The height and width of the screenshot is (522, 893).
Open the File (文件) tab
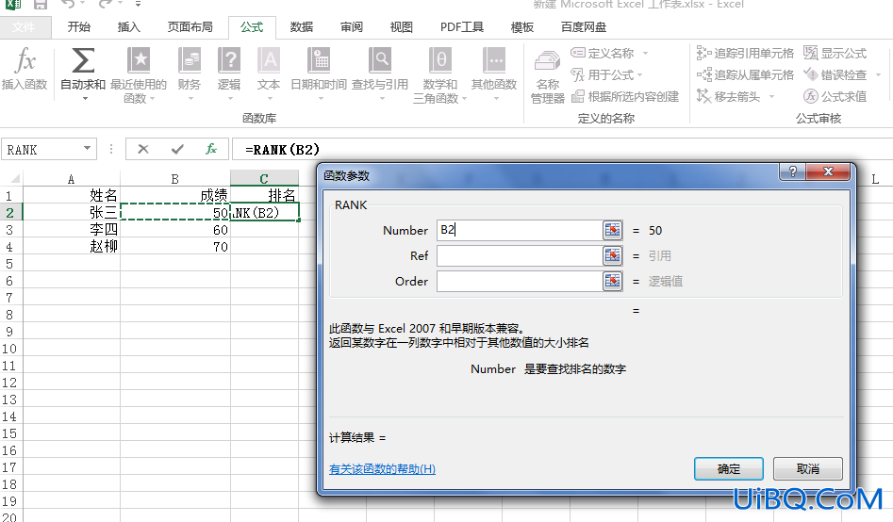pos(24,26)
